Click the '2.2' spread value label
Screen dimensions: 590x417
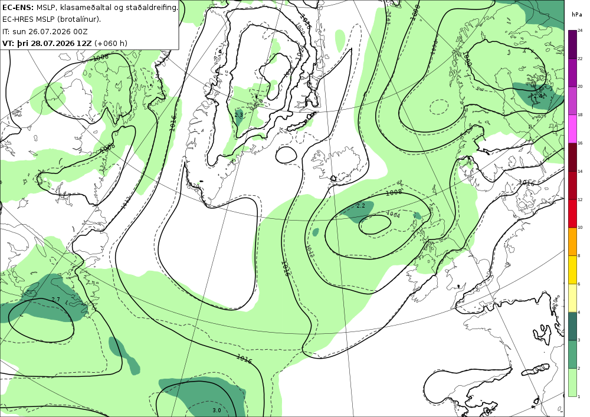(360, 206)
